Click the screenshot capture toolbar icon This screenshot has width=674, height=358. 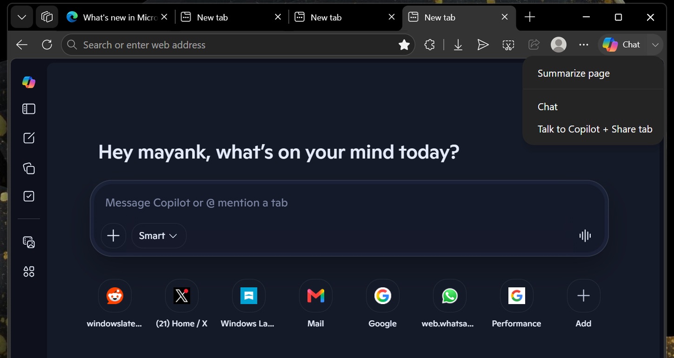pyautogui.click(x=508, y=45)
